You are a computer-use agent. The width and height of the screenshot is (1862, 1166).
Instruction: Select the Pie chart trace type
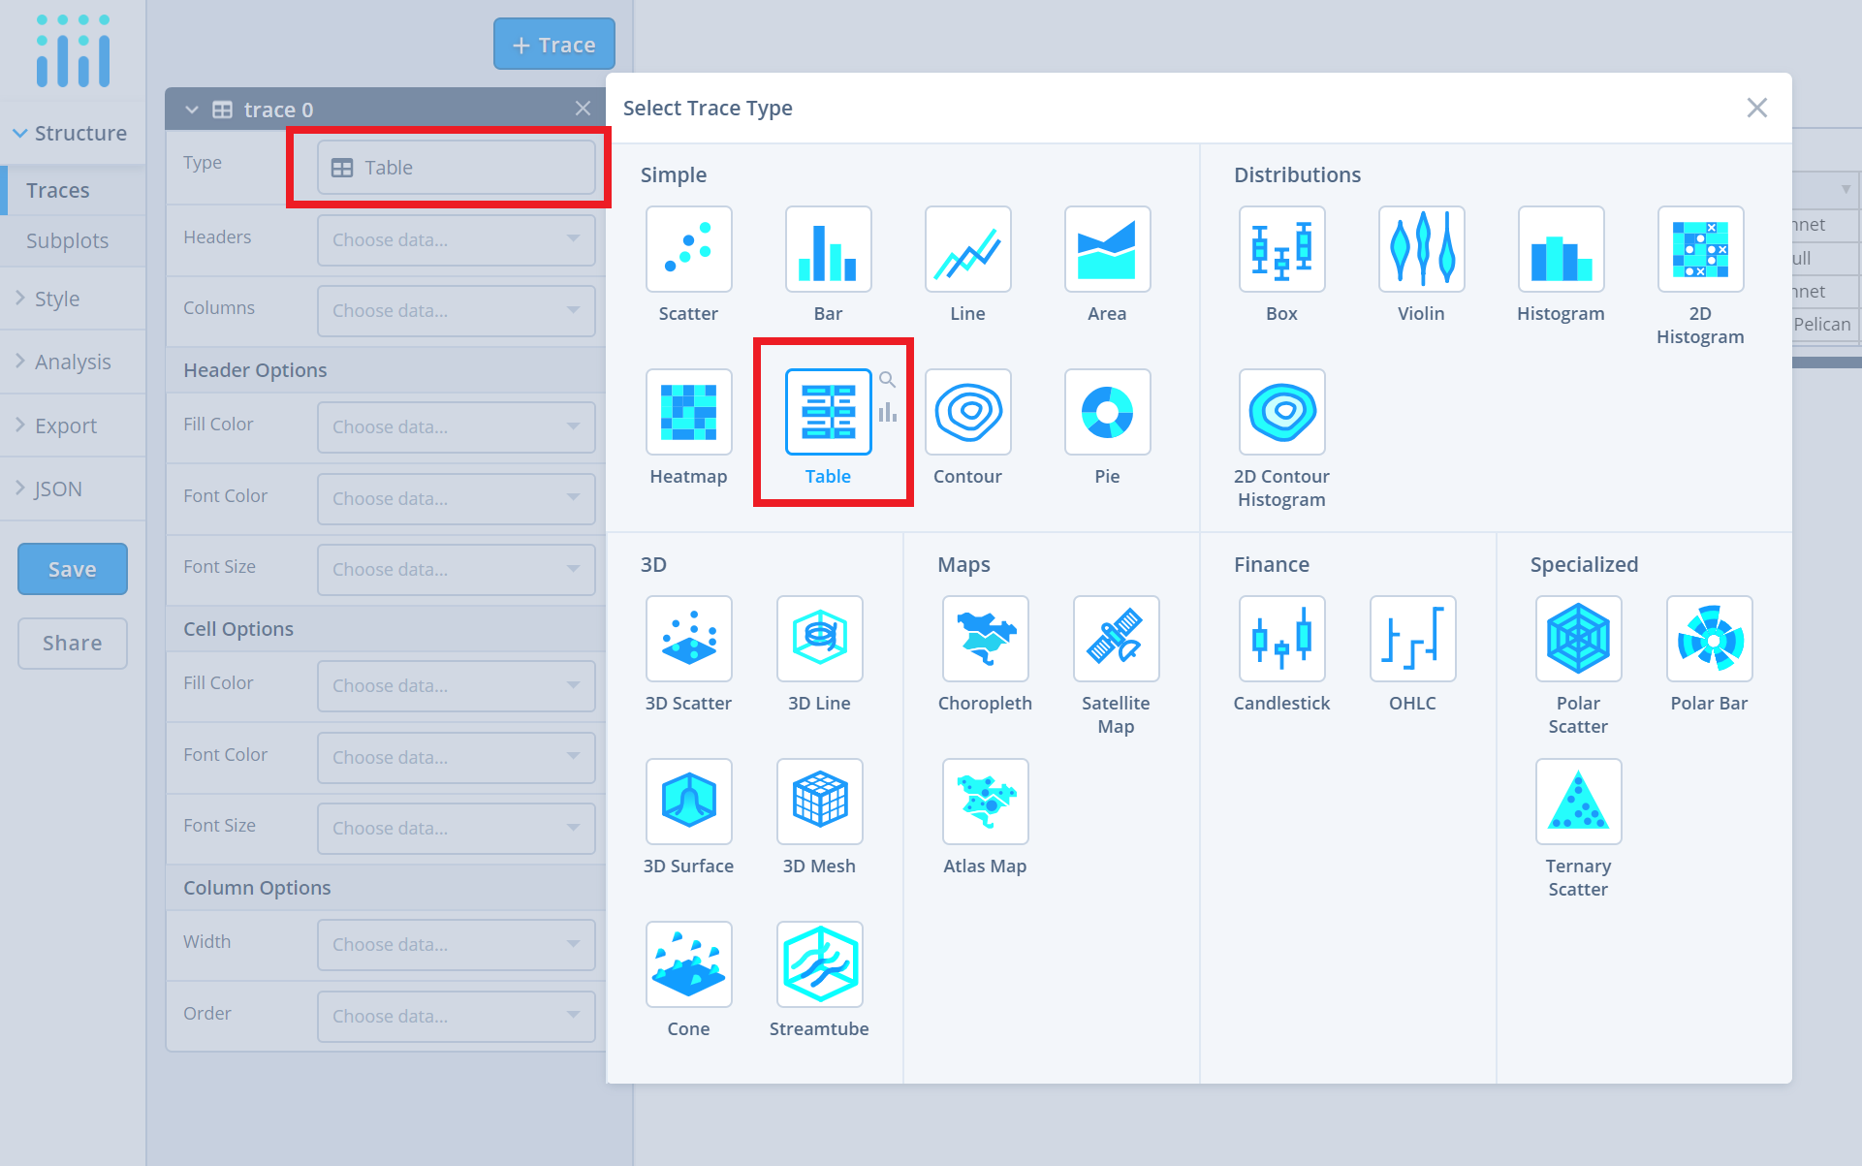pyautogui.click(x=1106, y=412)
